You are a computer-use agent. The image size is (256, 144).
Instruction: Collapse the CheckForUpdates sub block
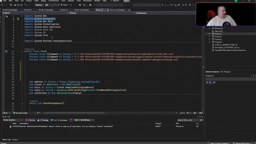click(22, 103)
